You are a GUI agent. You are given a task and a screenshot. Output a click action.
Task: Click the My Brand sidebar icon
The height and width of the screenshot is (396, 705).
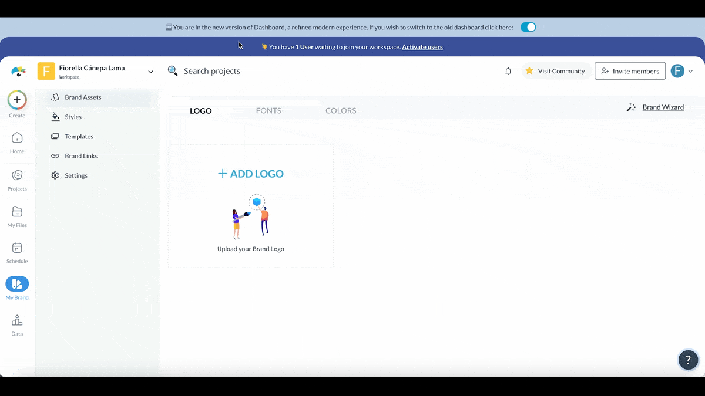coord(17,284)
